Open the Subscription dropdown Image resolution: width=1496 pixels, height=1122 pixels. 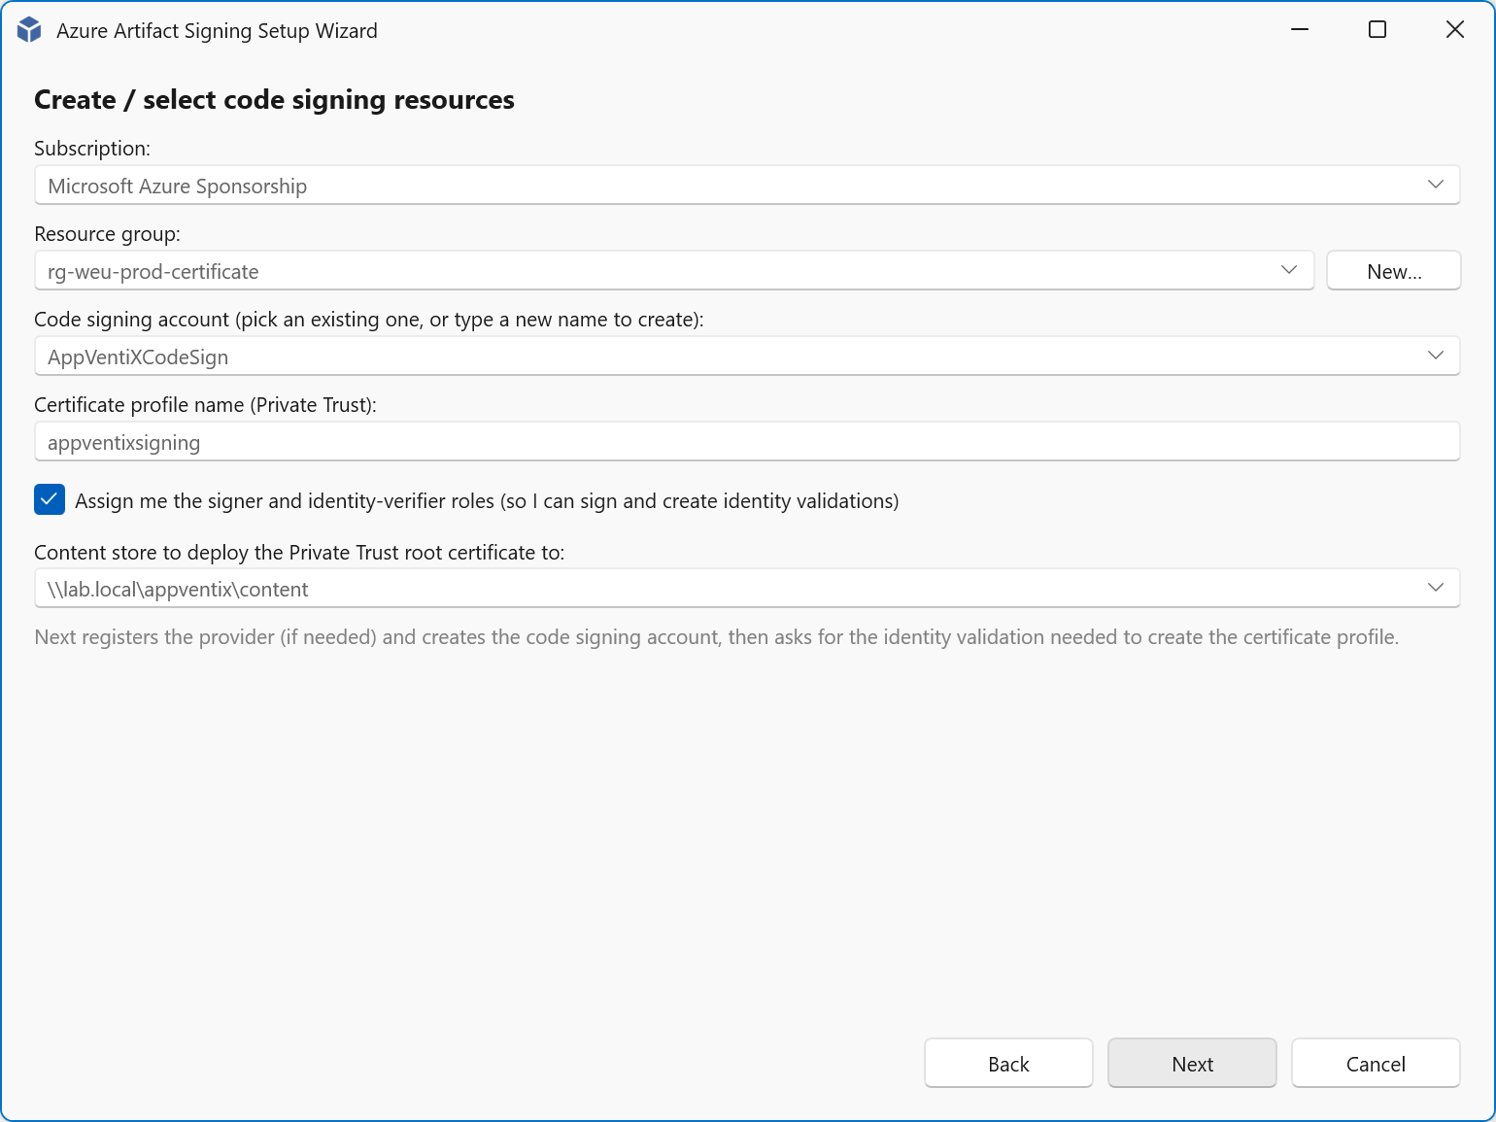[747, 186]
